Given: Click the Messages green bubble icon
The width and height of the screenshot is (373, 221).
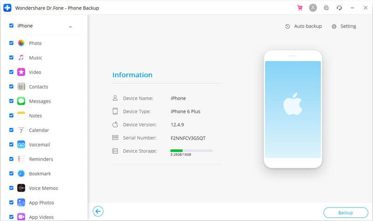Looking at the screenshot, I should pos(21,101).
